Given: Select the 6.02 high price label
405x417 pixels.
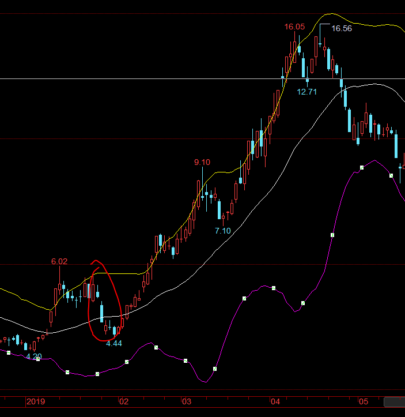Looking at the screenshot, I should [x=59, y=261].
